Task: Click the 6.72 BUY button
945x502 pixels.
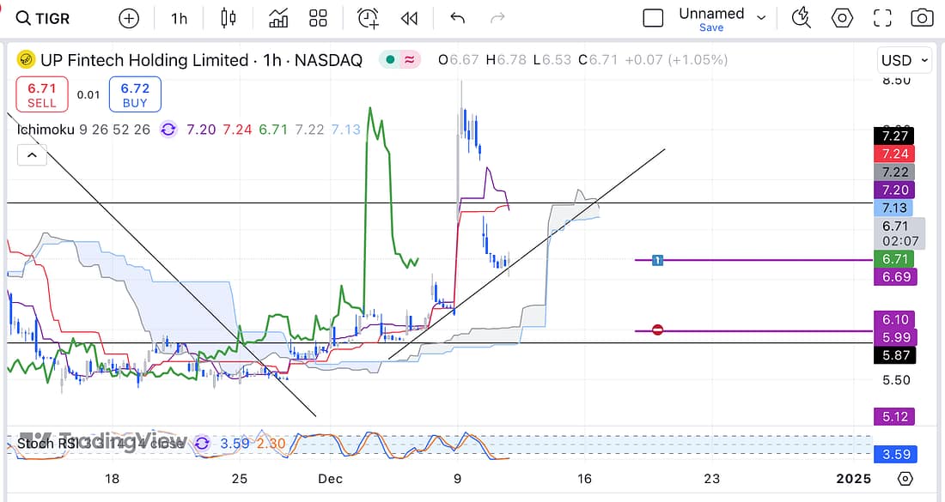Action: point(135,94)
